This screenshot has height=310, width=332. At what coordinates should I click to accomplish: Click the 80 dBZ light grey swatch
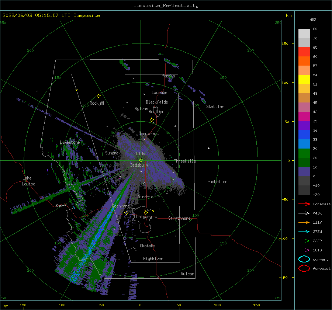click(x=304, y=33)
